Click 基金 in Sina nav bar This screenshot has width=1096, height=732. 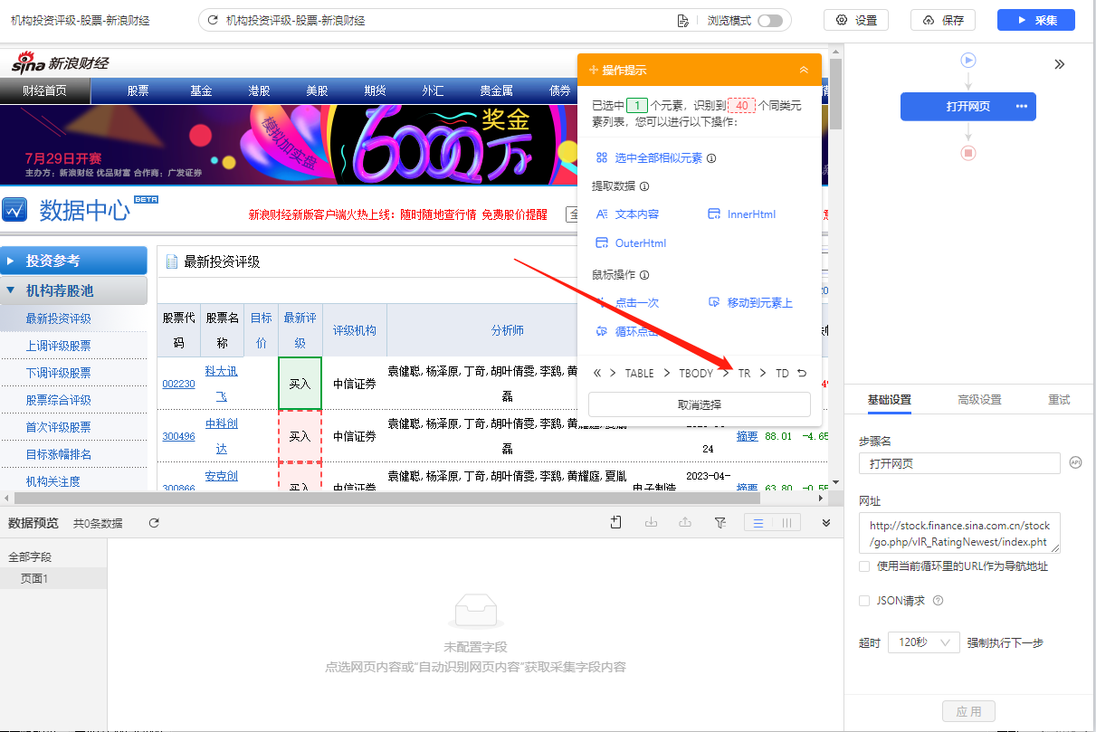tap(201, 90)
